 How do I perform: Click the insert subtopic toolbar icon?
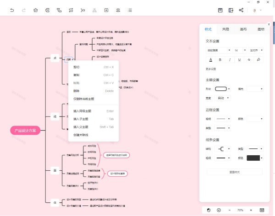pyautogui.click(x=59, y=11)
